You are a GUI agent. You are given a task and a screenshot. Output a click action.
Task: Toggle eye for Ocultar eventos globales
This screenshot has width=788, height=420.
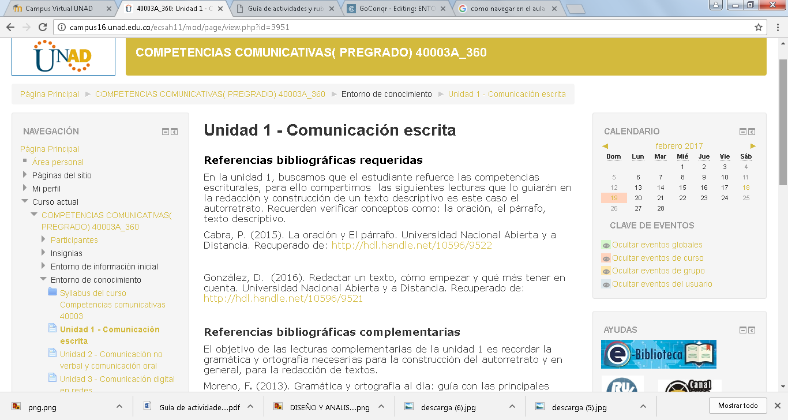pyautogui.click(x=606, y=245)
